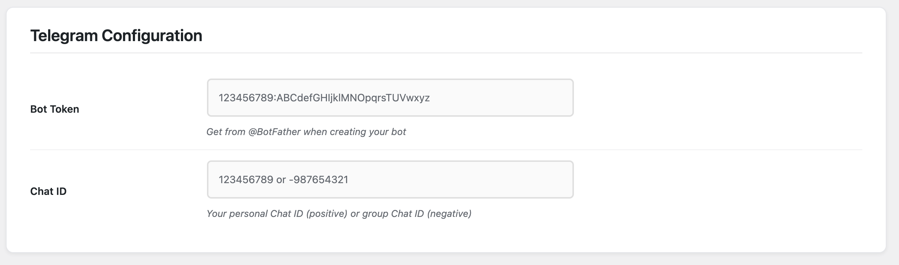Focus the field showing 123456789 or -987654321
899x265 pixels.
pyautogui.click(x=389, y=179)
